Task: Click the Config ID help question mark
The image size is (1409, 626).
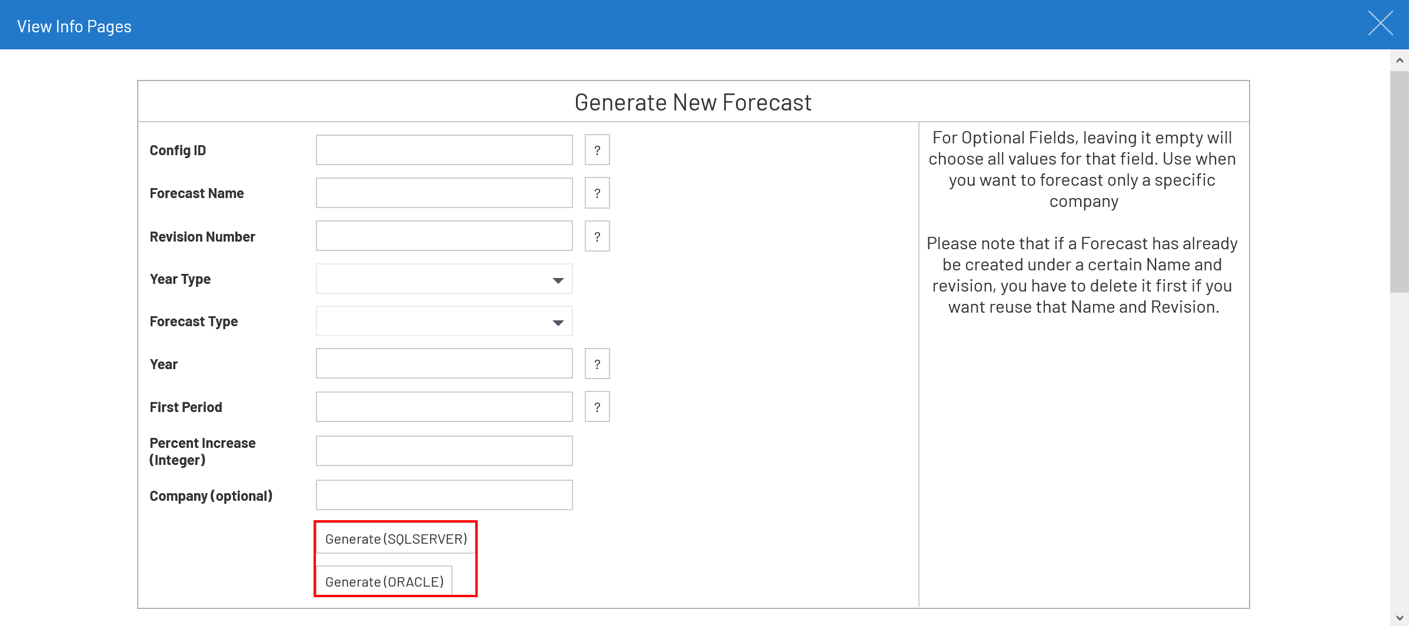Action: pos(597,150)
